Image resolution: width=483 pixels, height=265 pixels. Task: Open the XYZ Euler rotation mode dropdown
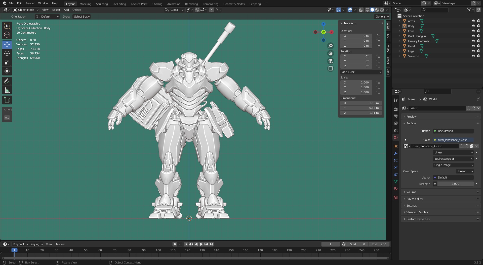[x=361, y=72]
